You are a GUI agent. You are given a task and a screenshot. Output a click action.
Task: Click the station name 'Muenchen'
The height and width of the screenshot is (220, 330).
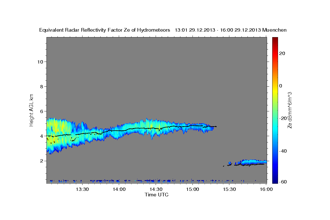tap(274, 30)
